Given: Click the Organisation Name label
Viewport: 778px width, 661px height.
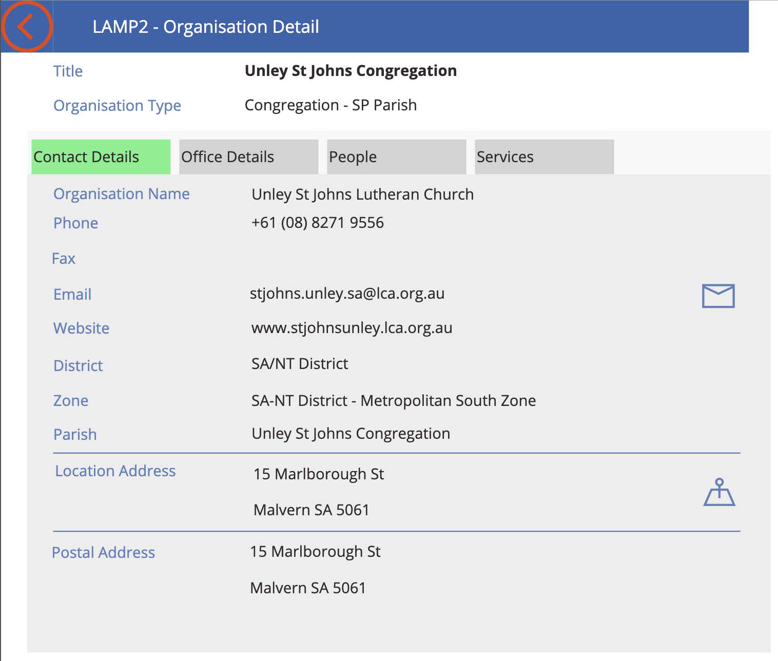Looking at the screenshot, I should click(x=122, y=194).
